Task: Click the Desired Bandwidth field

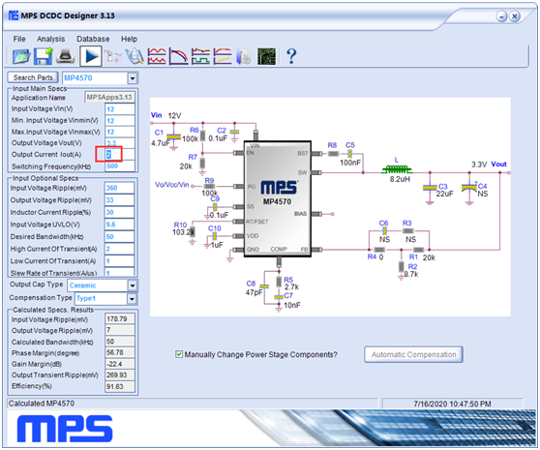Action: point(119,236)
